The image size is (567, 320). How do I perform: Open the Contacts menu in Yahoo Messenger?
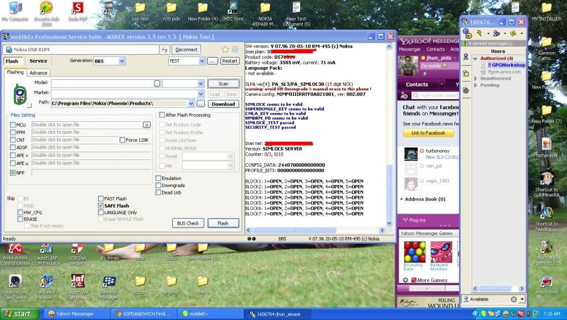435,49
